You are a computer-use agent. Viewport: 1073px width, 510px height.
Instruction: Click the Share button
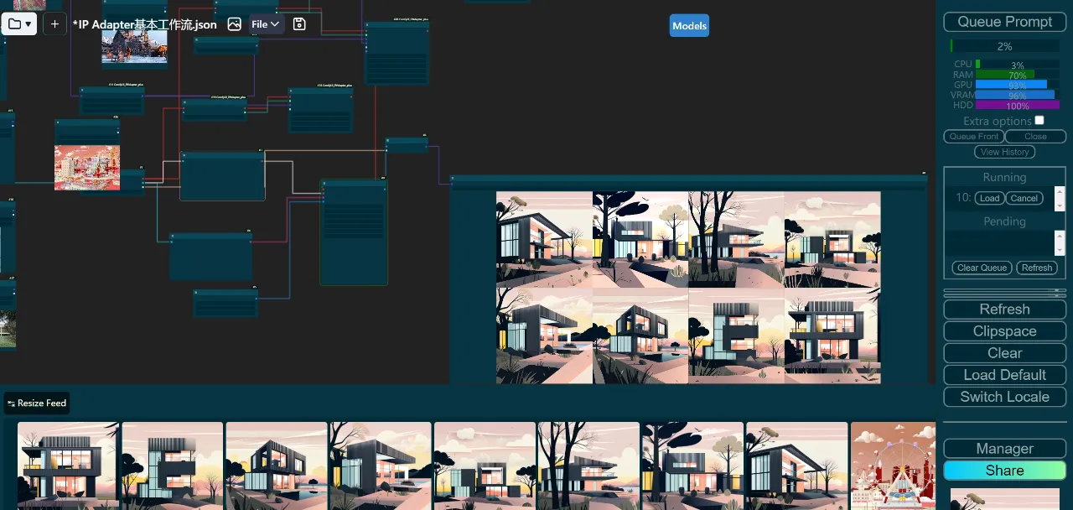click(x=1004, y=471)
